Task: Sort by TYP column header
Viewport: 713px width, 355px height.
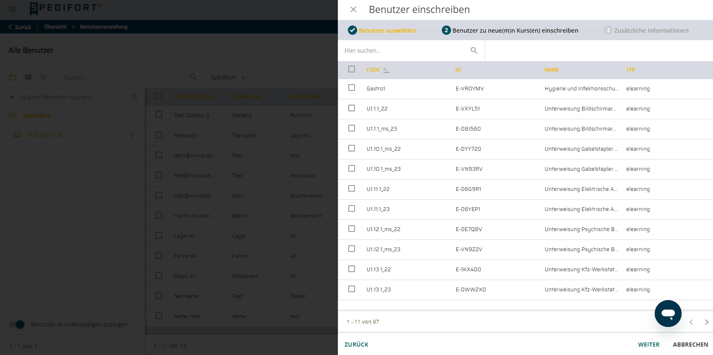Action: coord(630,70)
